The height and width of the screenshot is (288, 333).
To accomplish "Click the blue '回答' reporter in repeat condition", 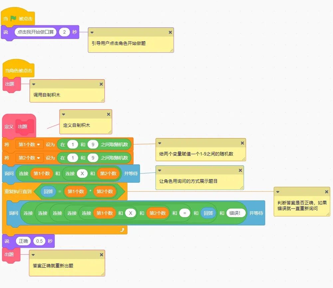I will click(48, 191).
